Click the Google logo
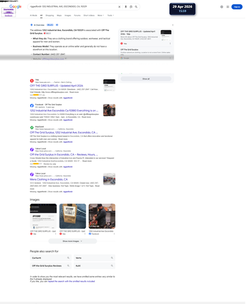Image resolution: width=248 pixels, height=304 pixels. 15,7
